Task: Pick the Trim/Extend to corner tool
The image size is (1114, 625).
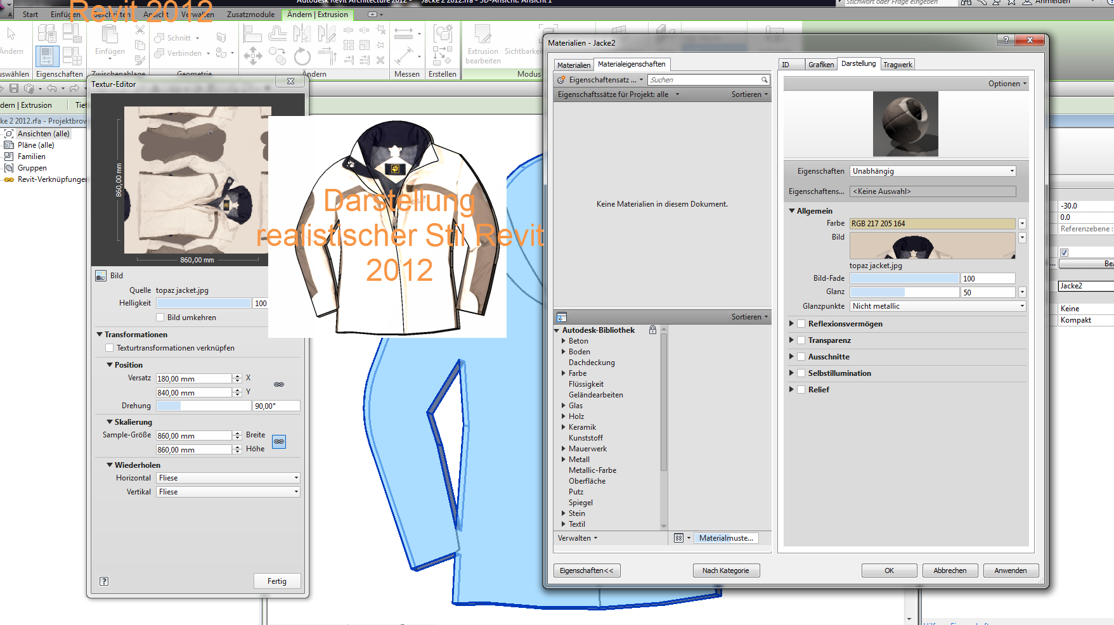Action: [327, 56]
